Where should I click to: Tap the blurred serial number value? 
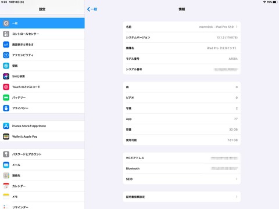click(x=226, y=69)
